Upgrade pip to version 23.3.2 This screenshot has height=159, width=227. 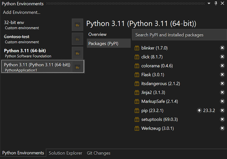tap(200, 110)
